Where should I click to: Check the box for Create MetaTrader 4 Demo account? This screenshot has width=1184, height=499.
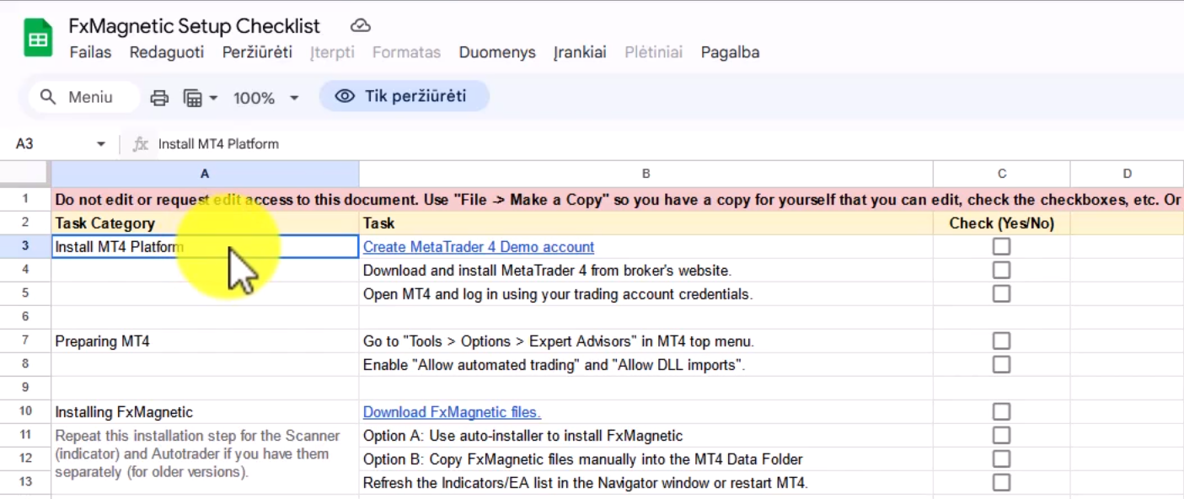[x=1001, y=247]
